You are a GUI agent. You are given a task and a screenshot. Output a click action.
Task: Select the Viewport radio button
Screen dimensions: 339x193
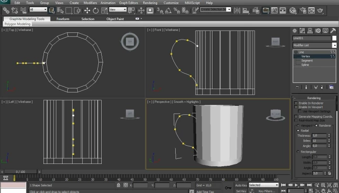click(x=298, y=125)
